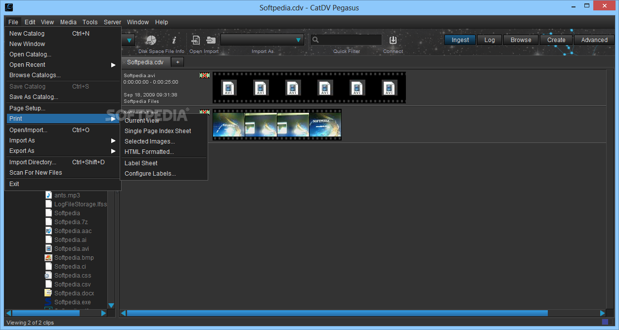The width and height of the screenshot is (619, 330).
Task: Add a new tab with plus button
Action: [178, 62]
